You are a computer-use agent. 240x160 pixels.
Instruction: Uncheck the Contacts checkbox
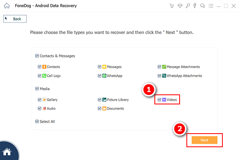pyautogui.click(x=40, y=67)
